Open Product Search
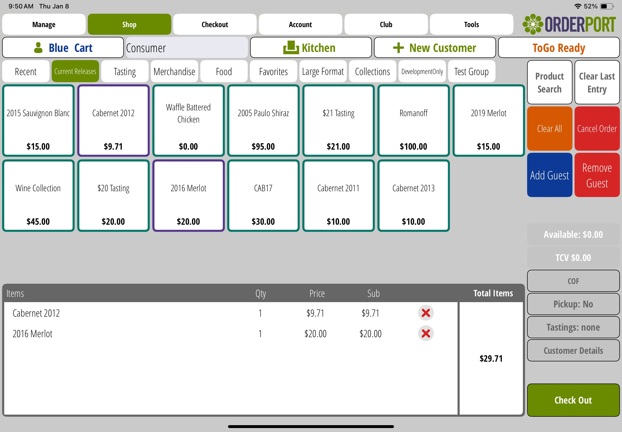 pyautogui.click(x=549, y=82)
